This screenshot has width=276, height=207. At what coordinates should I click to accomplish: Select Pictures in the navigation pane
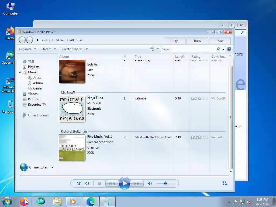click(33, 99)
